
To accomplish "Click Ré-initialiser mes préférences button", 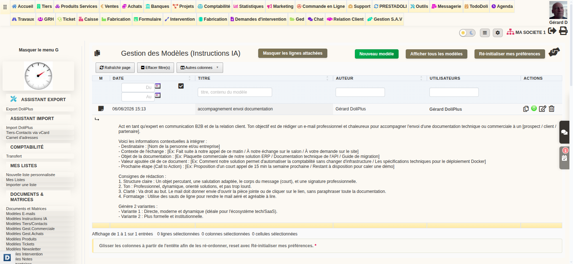I will (x=509, y=54).
